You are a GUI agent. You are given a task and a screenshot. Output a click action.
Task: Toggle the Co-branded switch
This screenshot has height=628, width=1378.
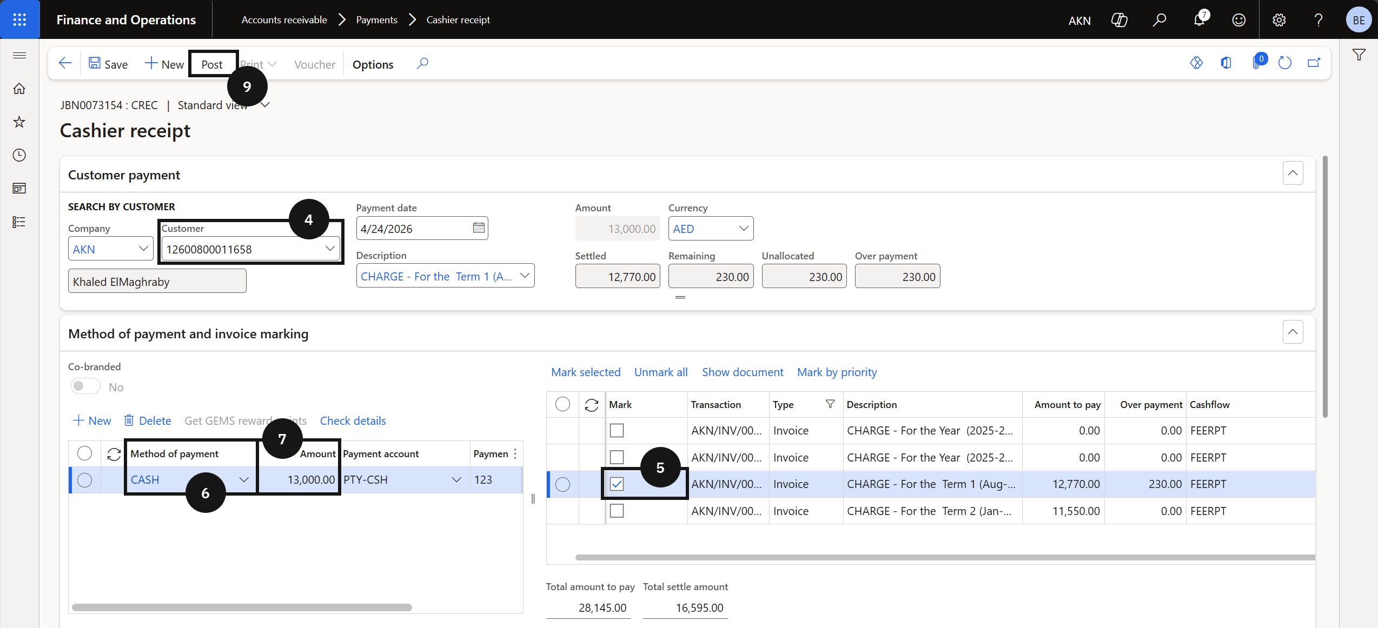coord(85,386)
